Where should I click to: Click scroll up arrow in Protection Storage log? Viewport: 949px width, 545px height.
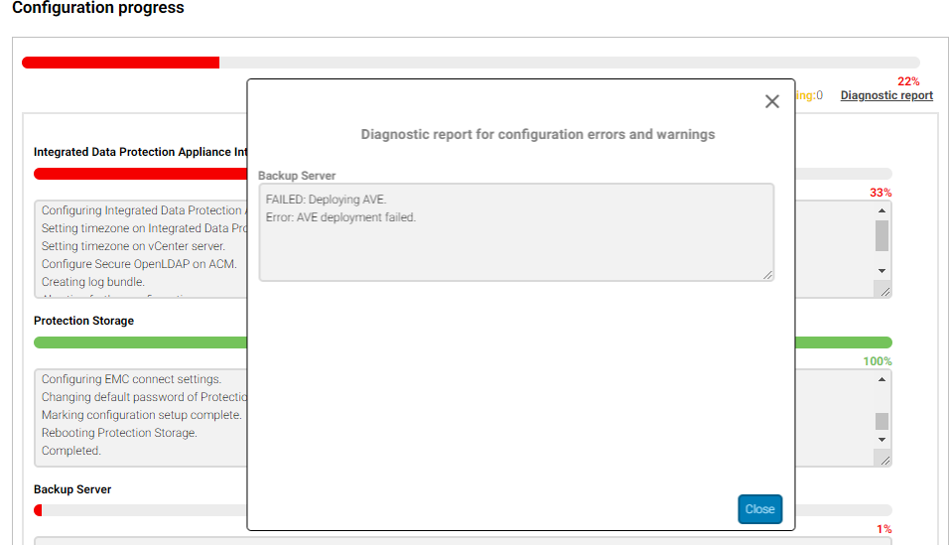[x=881, y=379]
